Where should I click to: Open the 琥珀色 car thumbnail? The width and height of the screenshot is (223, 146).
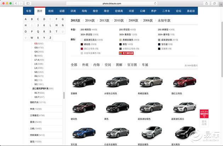(x=84, y=107)
